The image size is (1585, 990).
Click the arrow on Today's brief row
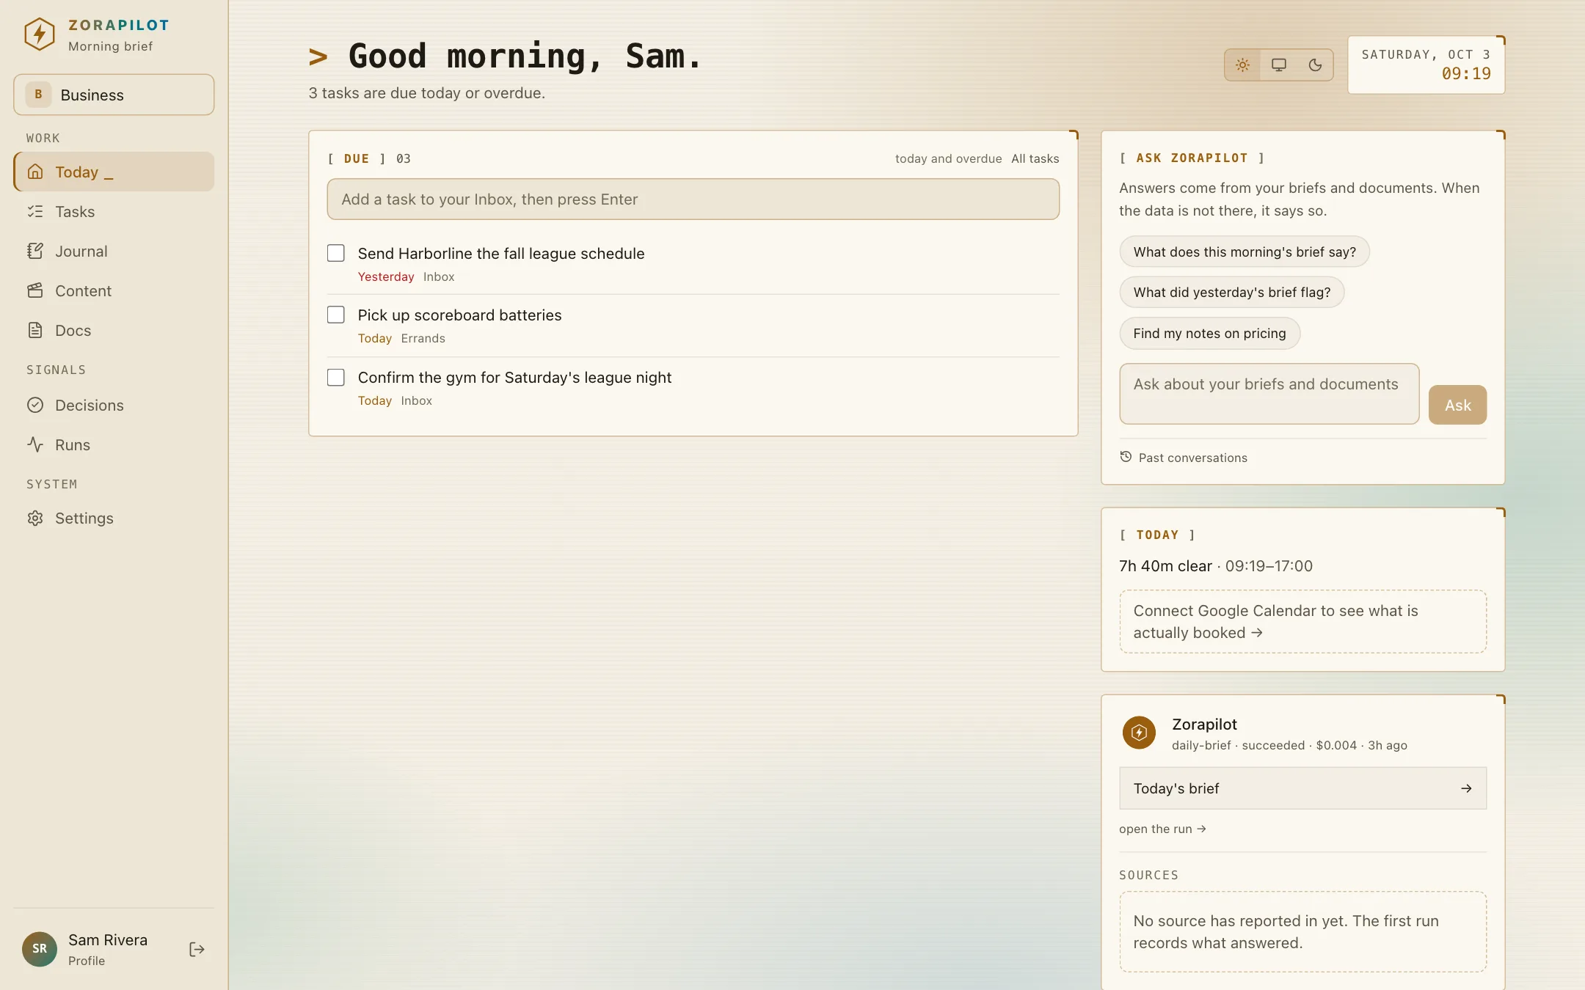tap(1466, 788)
